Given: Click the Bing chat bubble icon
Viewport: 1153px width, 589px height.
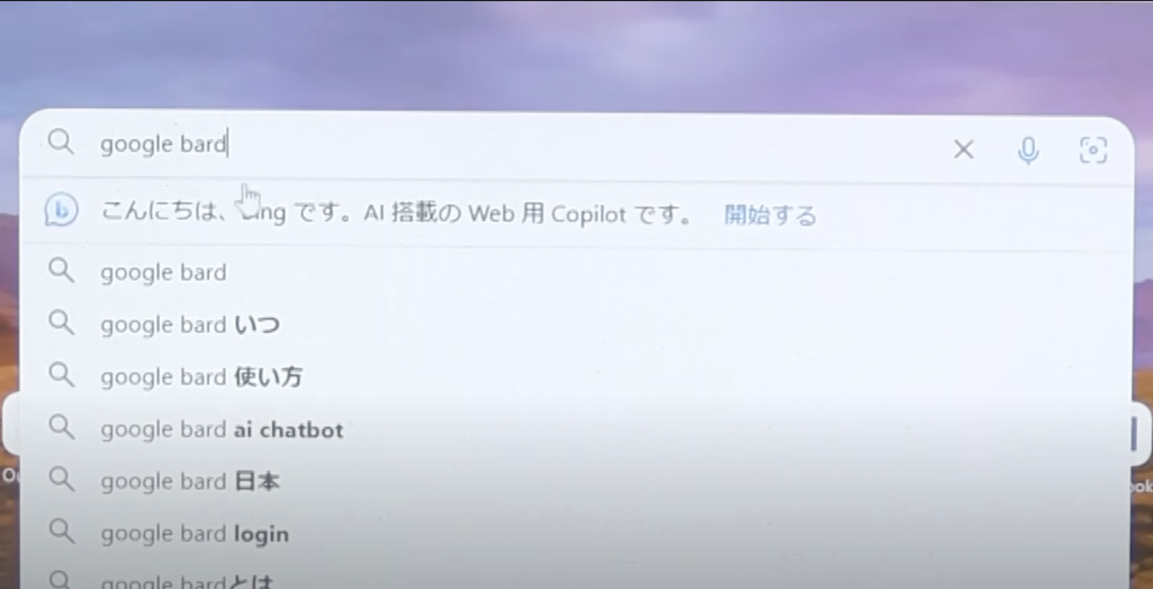Looking at the screenshot, I should [61, 210].
